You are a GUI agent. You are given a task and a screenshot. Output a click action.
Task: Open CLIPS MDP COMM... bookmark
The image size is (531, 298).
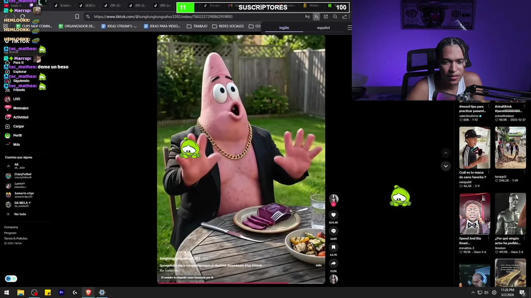[34, 26]
